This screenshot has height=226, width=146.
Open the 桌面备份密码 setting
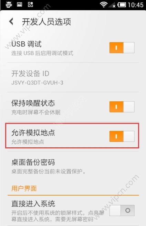tap(73, 166)
